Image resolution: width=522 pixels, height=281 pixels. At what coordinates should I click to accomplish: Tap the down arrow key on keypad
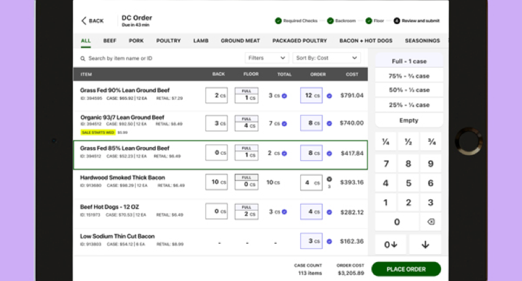point(425,244)
